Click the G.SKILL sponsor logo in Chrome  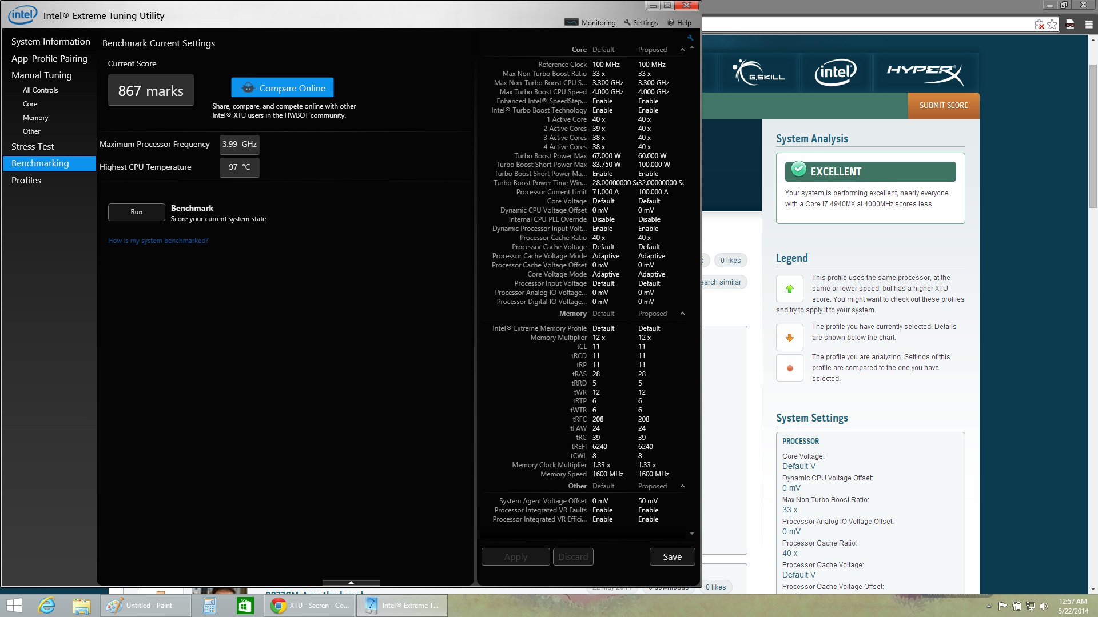point(758,73)
